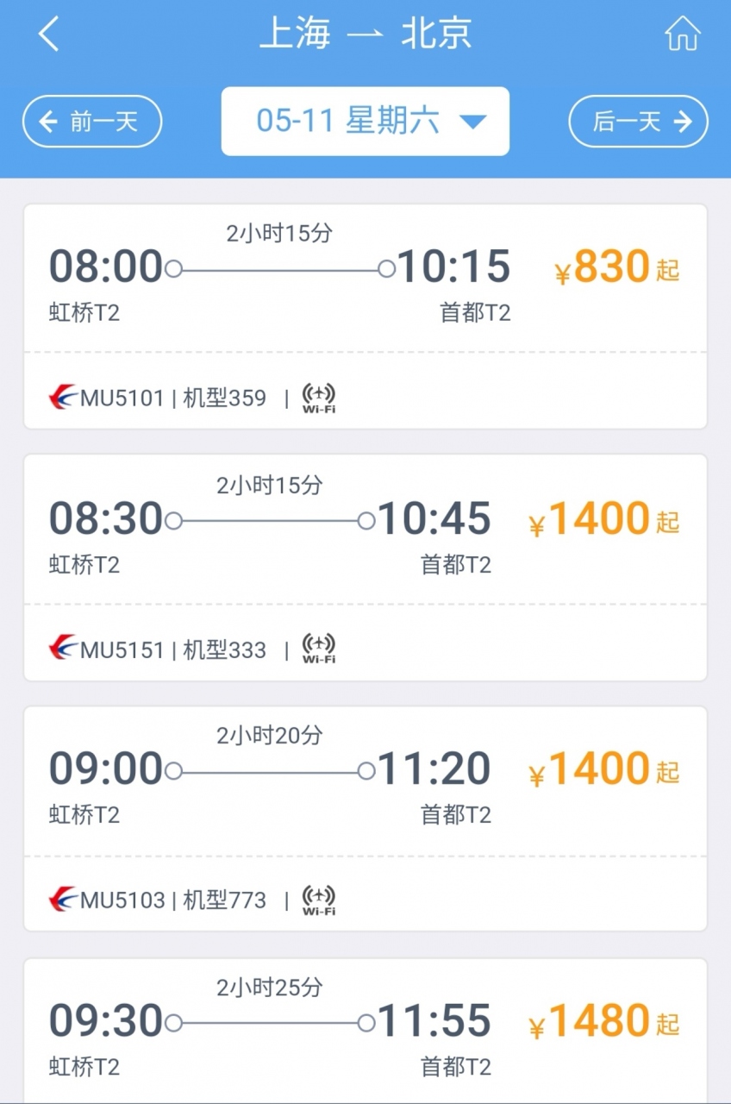Tap 上海 → 北京 route title
Viewport: 731px width, 1104px height.
365,34
